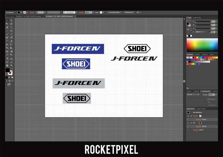Viewport: 223px width, 157px height.
Task: Select the Symbol Sprayer tool
Action: click(x=7, y=58)
